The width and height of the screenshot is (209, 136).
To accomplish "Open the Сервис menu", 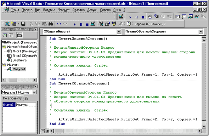I will click(x=105, y=10).
